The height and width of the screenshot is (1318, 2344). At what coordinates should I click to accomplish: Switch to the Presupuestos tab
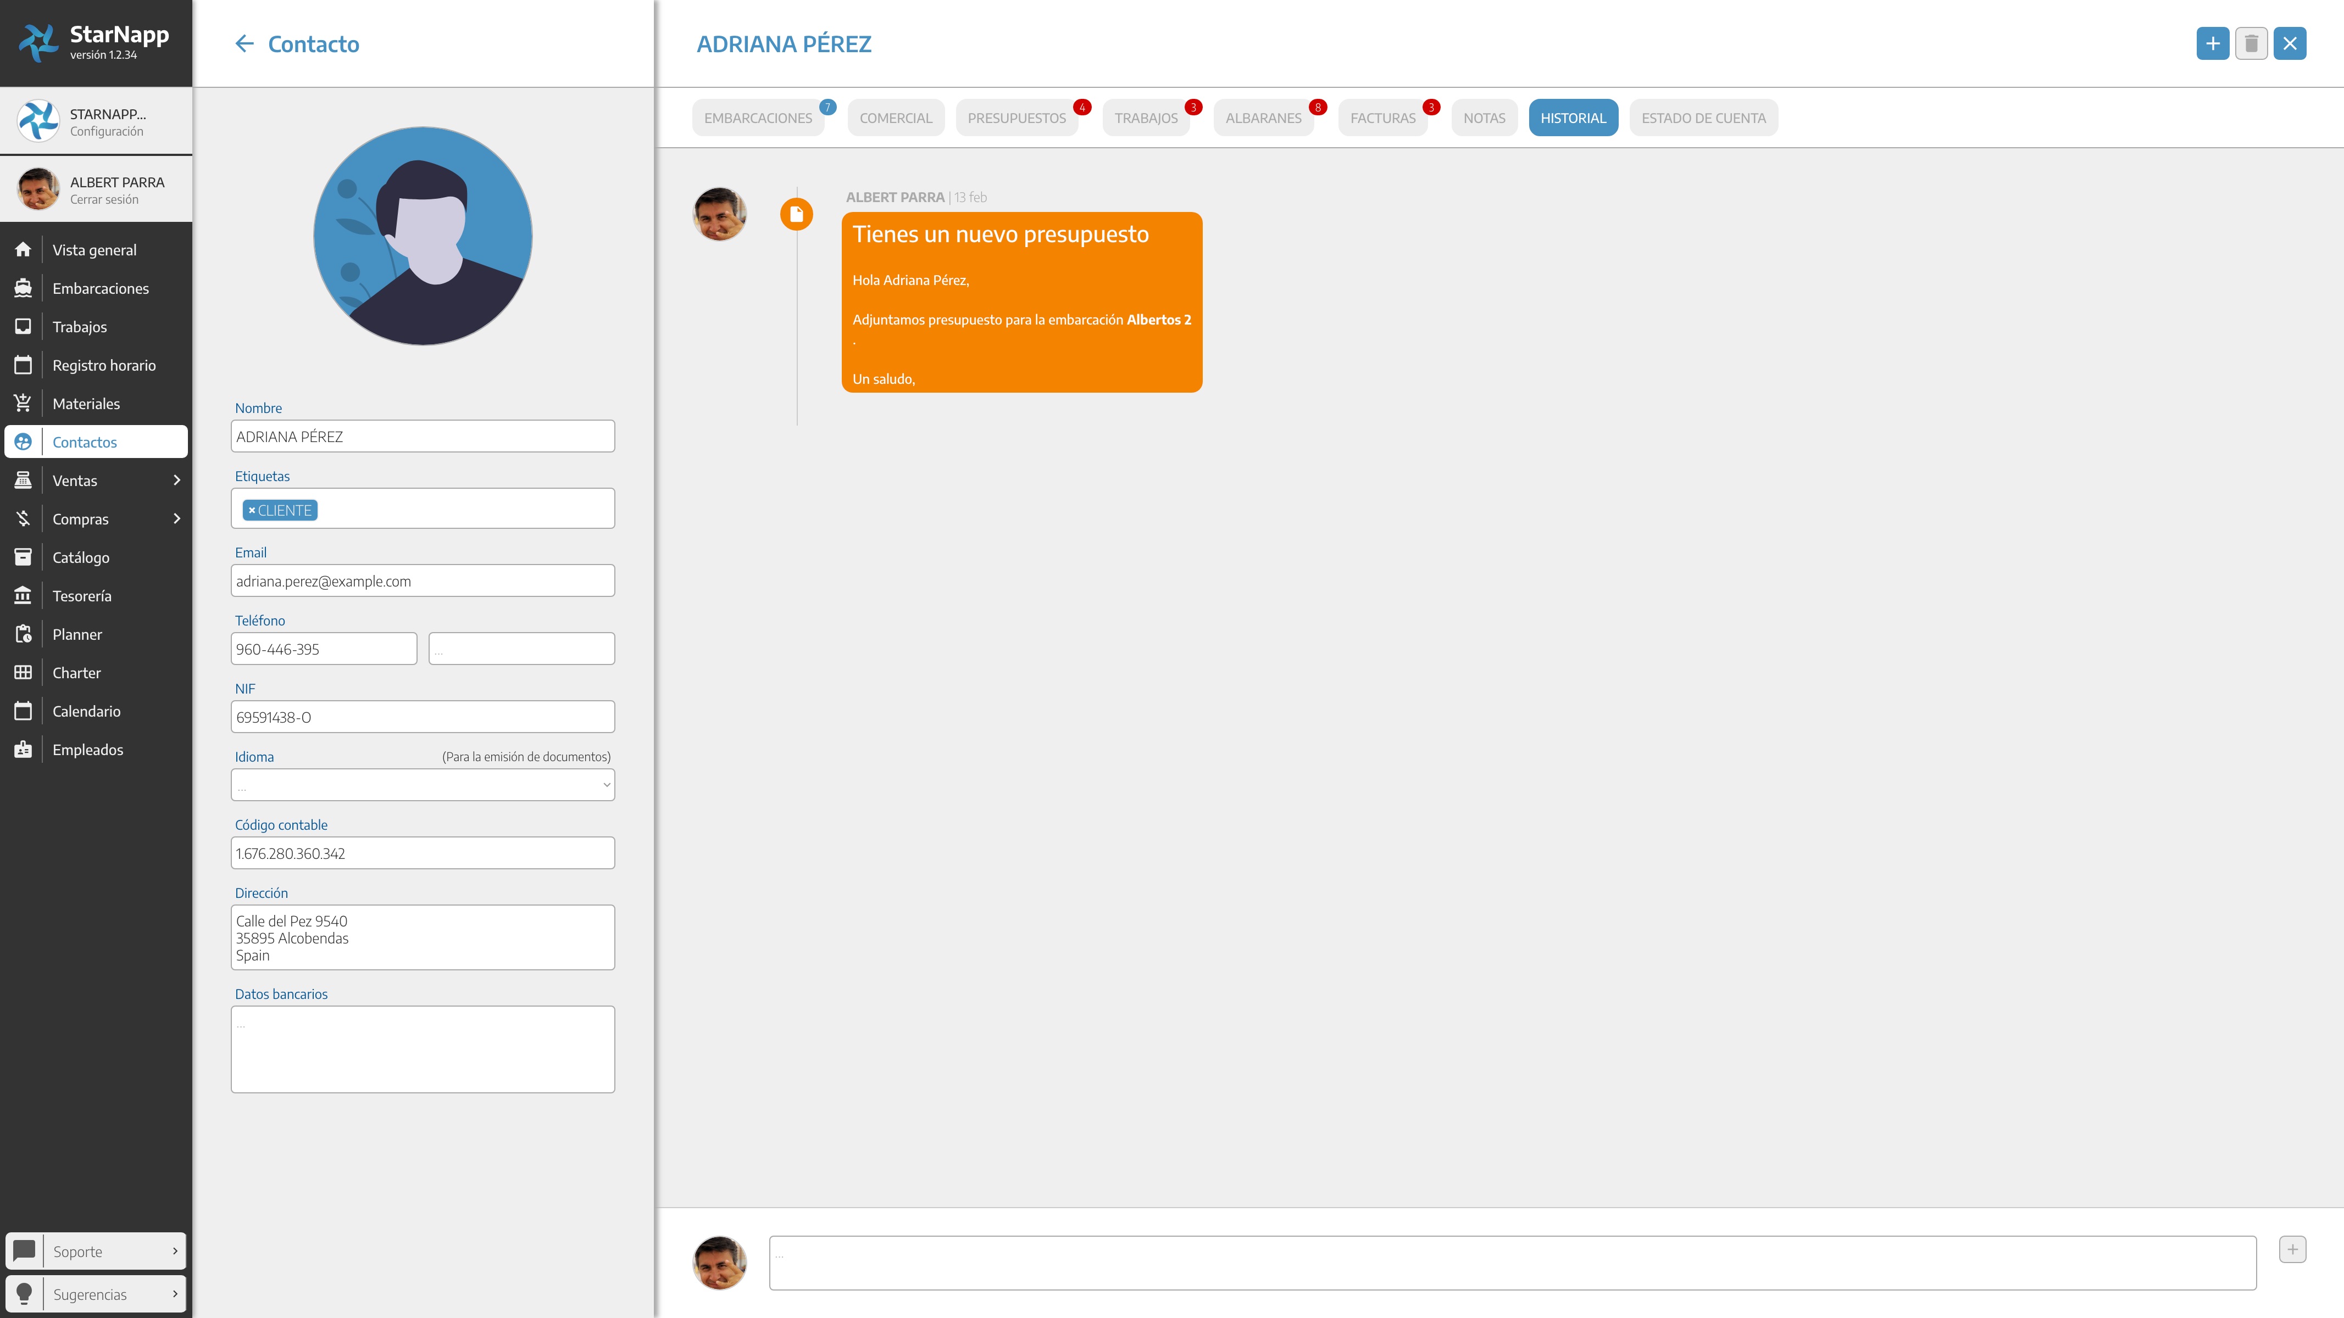(1017, 118)
